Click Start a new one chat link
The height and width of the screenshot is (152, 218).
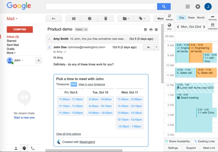coord(24,118)
